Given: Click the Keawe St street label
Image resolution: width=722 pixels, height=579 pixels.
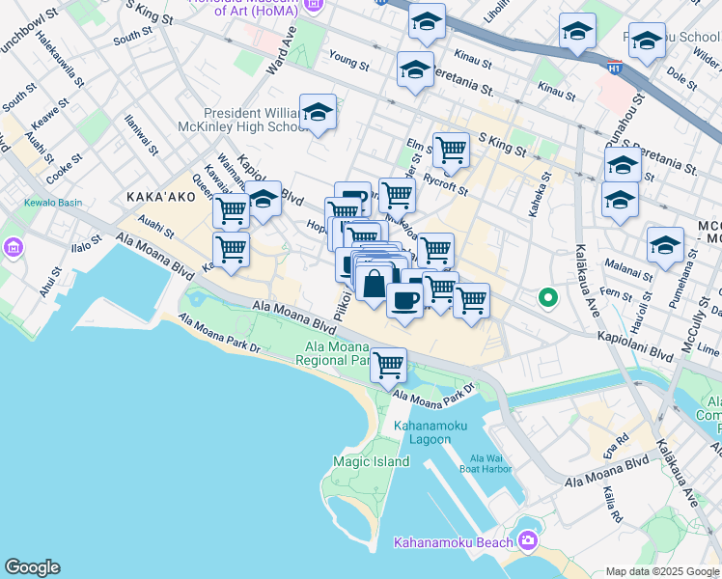Looking at the screenshot, I should (x=50, y=115).
